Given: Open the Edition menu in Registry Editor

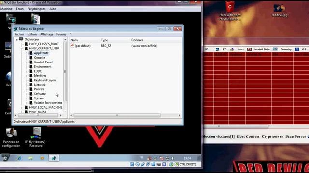Looking at the screenshot, I should (32, 34).
